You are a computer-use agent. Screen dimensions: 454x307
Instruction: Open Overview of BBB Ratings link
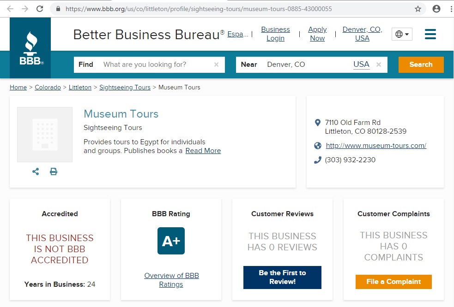tap(171, 280)
